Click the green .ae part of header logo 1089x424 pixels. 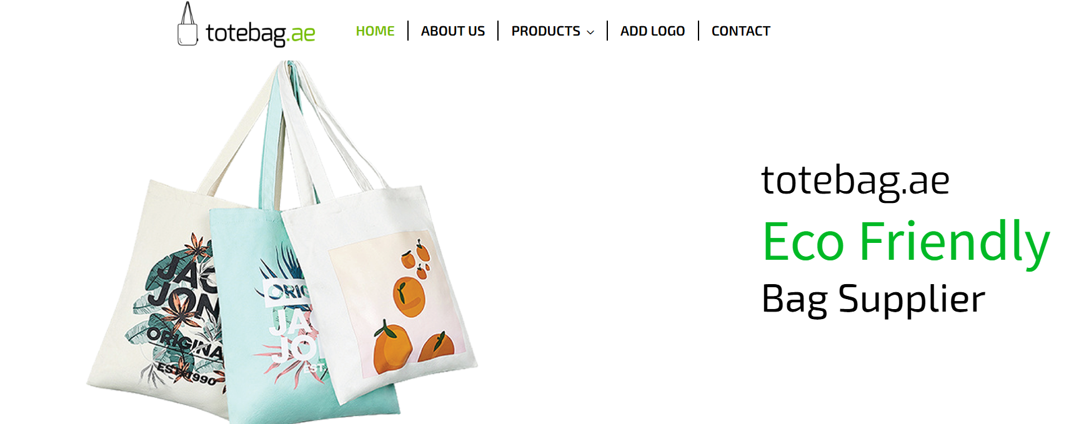pos(302,33)
